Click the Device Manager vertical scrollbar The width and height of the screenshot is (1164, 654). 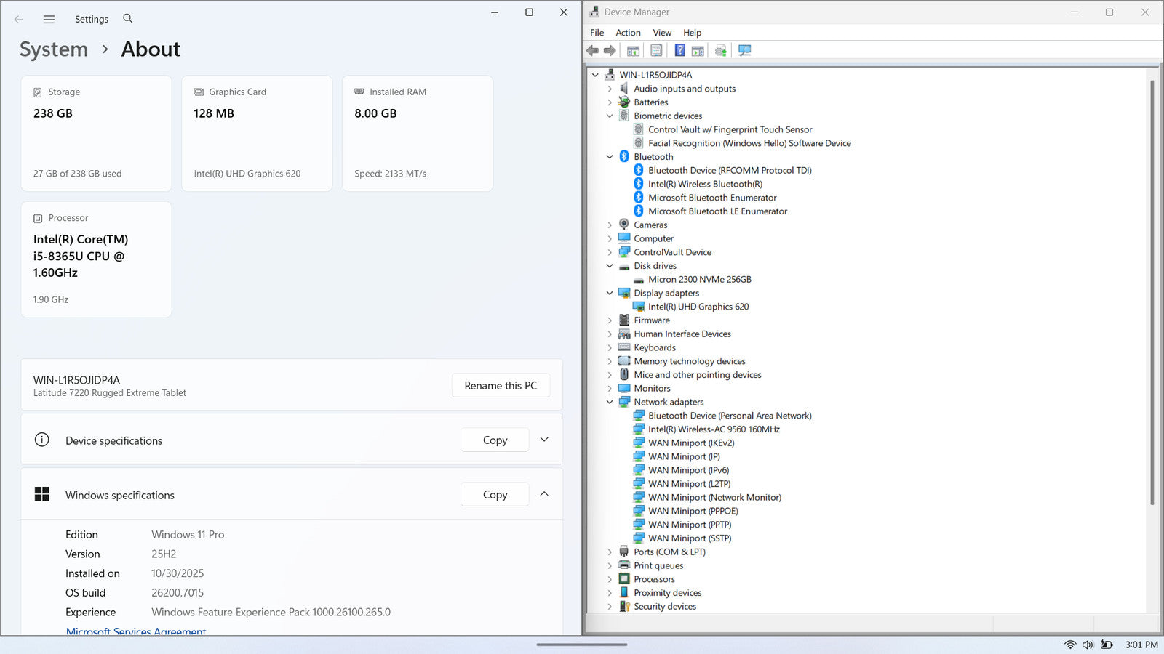tap(1152, 291)
